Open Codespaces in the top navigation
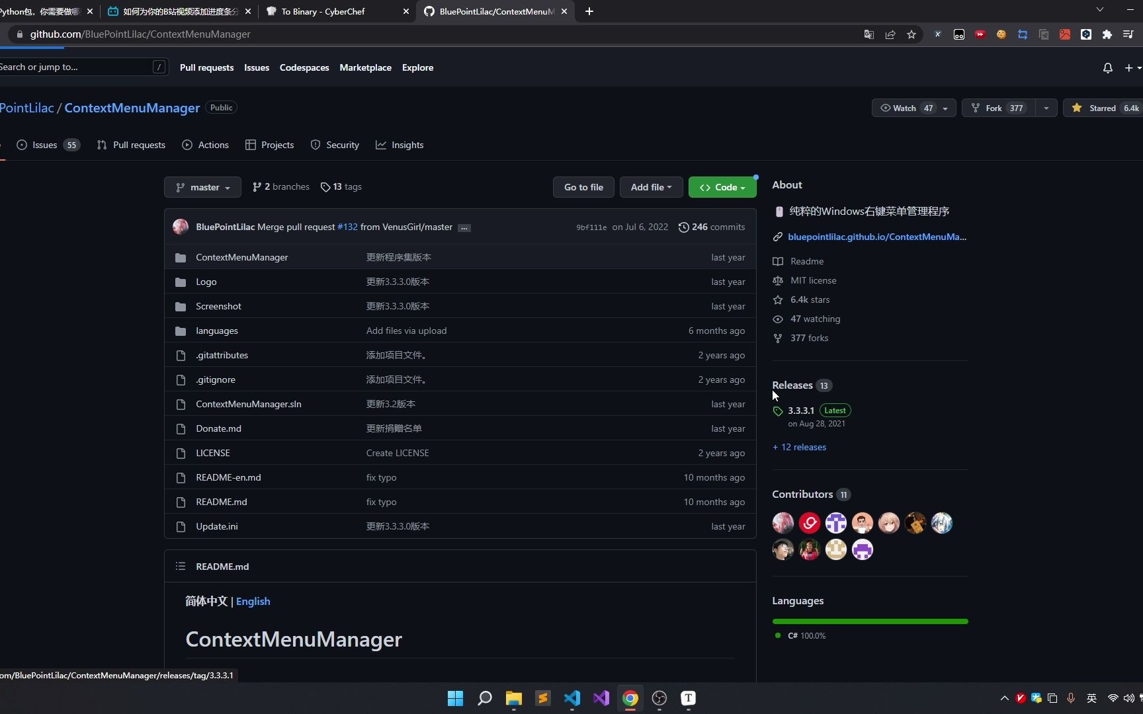The image size is (1143, 714). (x=304, y=67)
